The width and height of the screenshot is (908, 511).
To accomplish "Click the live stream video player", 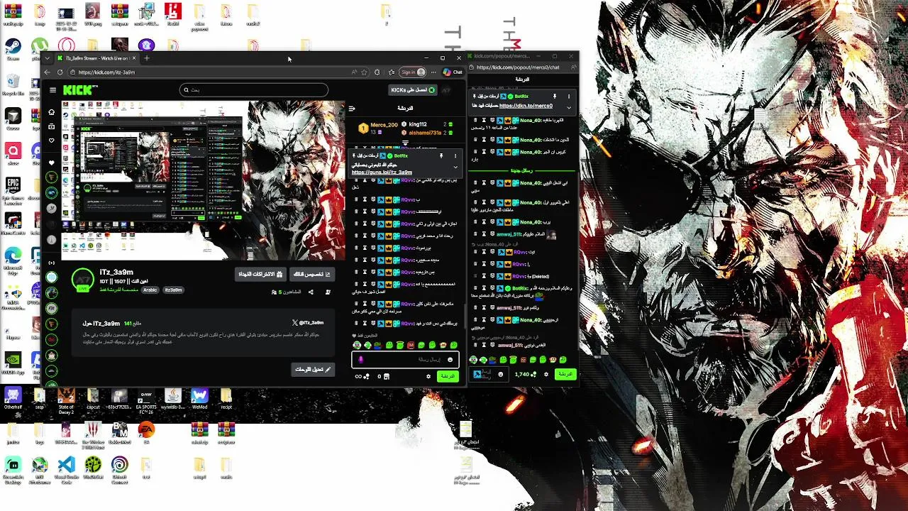I will [203, 180].
